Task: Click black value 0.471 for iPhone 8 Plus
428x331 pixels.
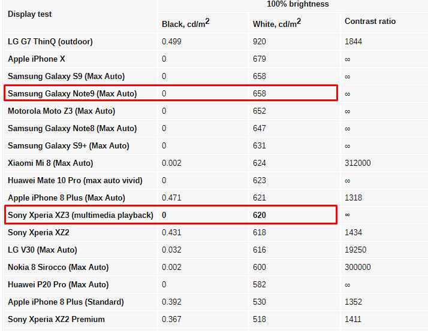Action: tap(171, 198)
